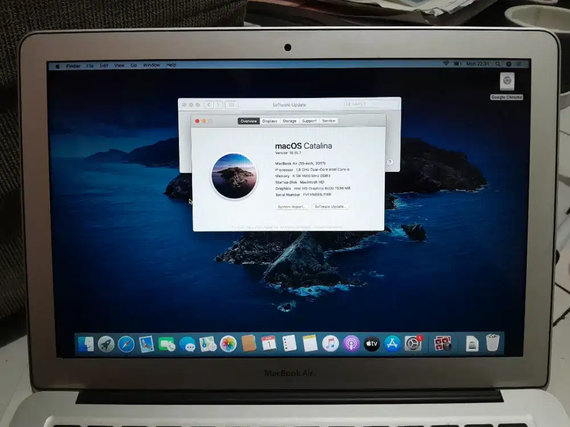The height and width of the screenshot is (427, 570).
Task: Open the Finder menu
Action: (x=74, y=66)
